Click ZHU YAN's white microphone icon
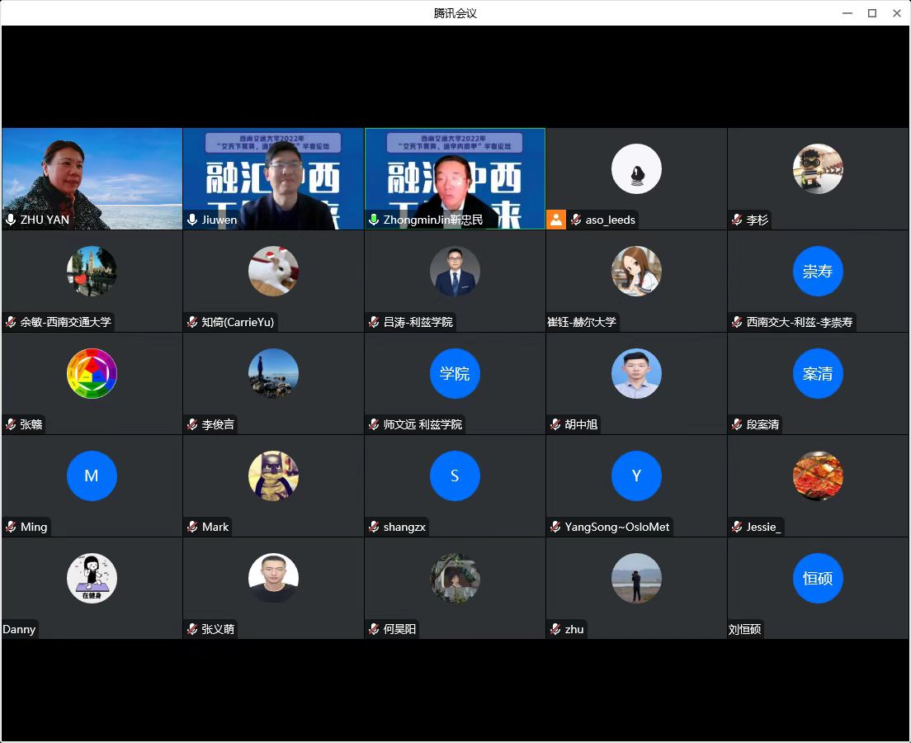The image size is (911, 743). tap(11, 220)
